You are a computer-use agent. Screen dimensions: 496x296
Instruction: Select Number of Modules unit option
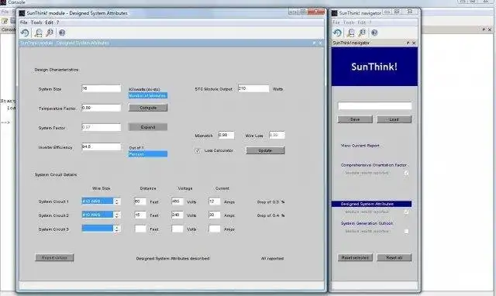tap(148, 95)
